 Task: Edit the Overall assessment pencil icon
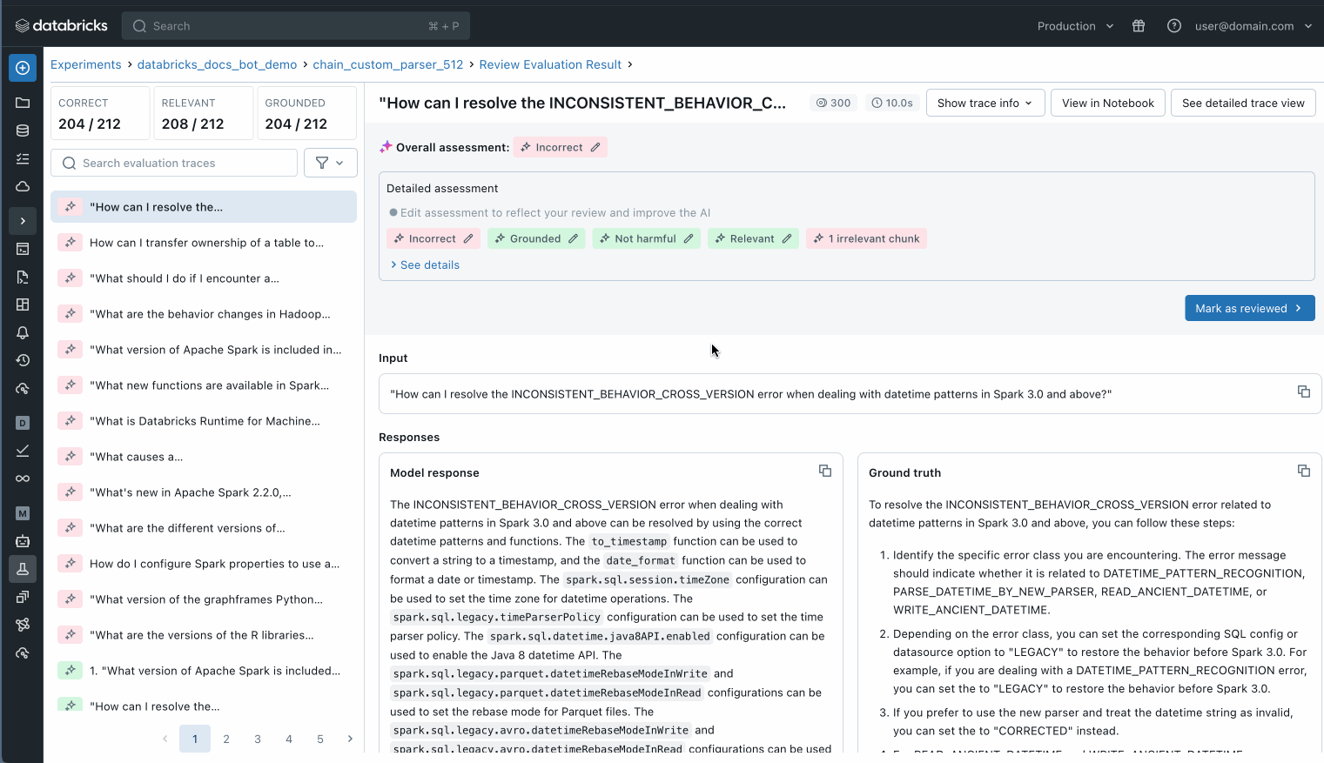[595, 147]
